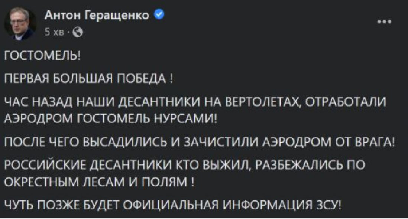The width and height of the screenshot is (408, 219).
Task: Click the word 'ОТРАБОТАЛИ' in the post
Action: click(346, 101)
